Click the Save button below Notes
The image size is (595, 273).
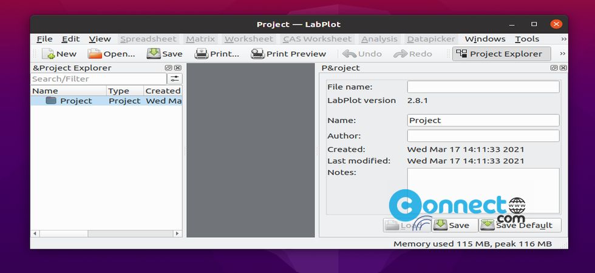tap(452, 225)
